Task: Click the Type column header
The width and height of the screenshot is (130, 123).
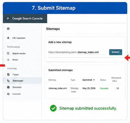Action: pyautogui.click(x=73, y=80)
